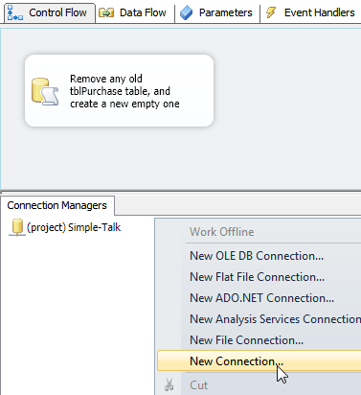
Task: Click the Data Flow tab icon
Action: pos(106,12)
